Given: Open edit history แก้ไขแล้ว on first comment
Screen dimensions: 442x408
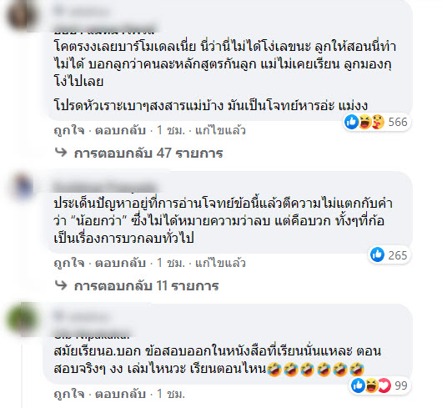Looking at the screenshot, I should click(x=220, y=130).
